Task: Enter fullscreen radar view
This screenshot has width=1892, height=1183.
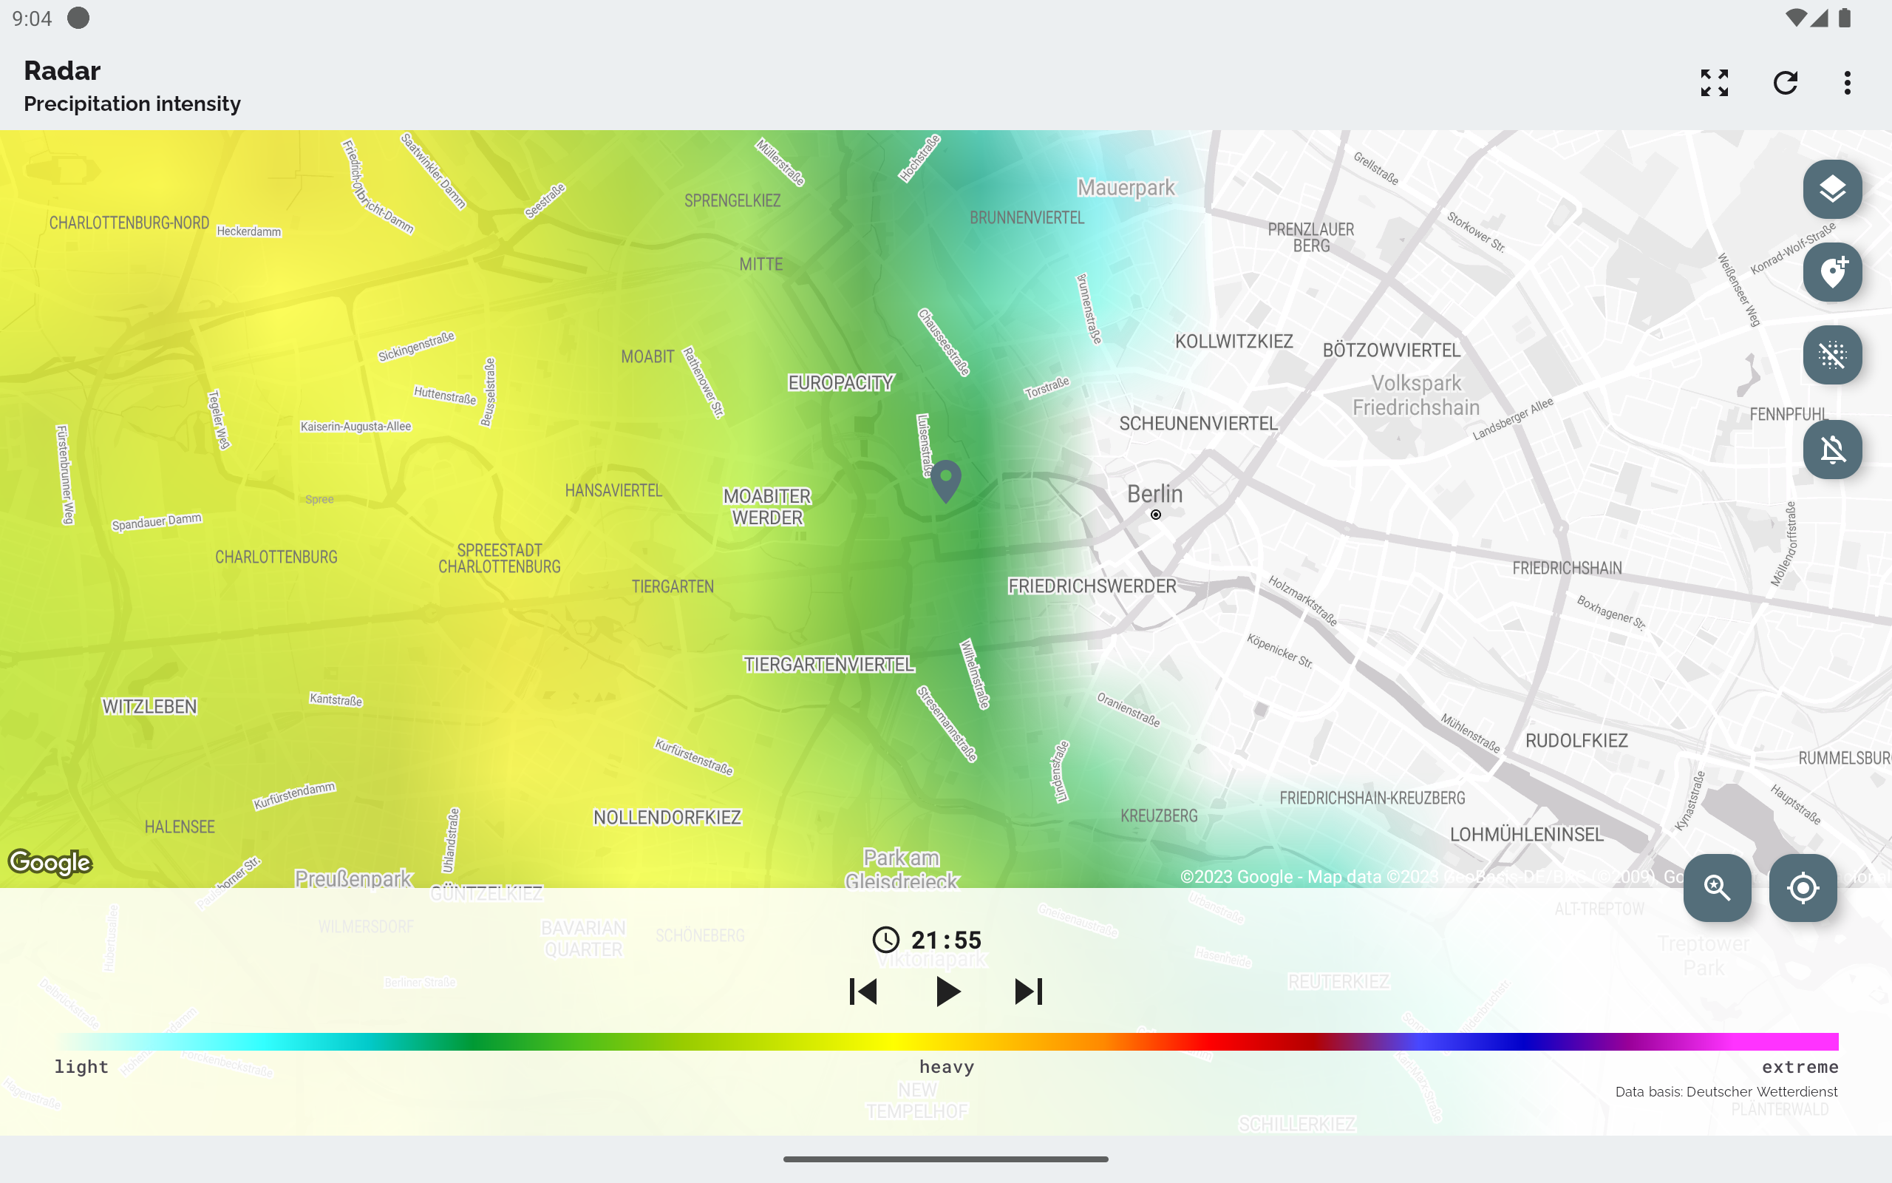Action: 1714,83
